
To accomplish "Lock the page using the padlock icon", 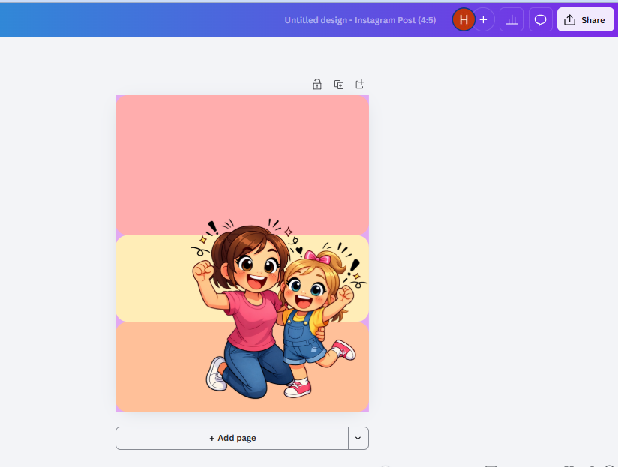I will 317,85.
